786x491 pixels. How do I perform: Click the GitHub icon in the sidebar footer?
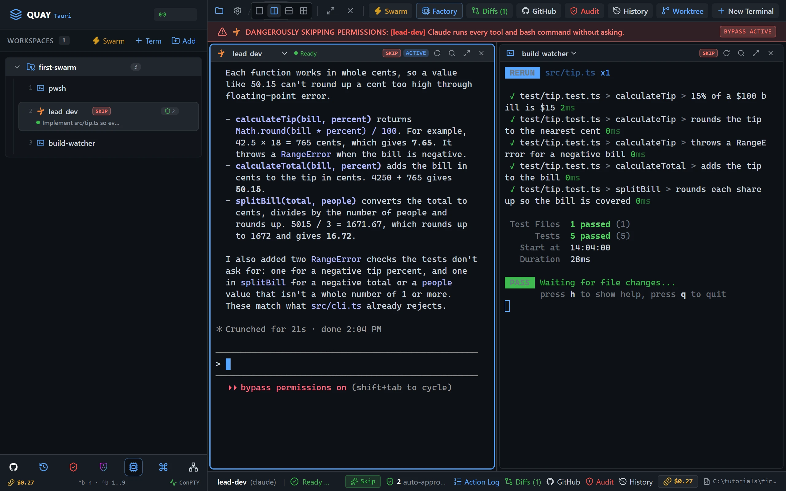(x=13, y=467)
